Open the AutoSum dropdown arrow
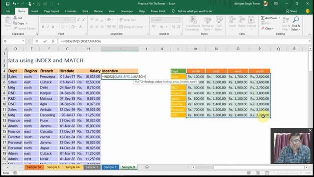The height and width of the screenshot is (177, 314). click(x=280, y=18)
